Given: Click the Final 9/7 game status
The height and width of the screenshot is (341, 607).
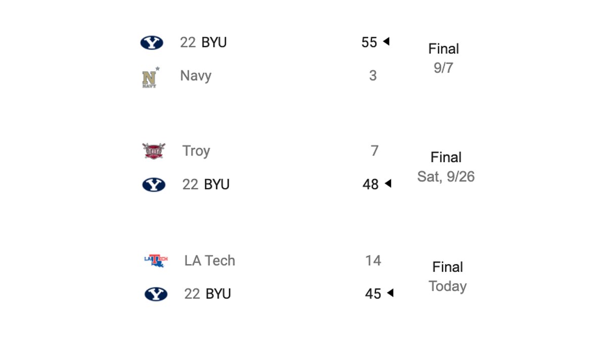Looking at the screenshot, I should click(x=444, y=58).
